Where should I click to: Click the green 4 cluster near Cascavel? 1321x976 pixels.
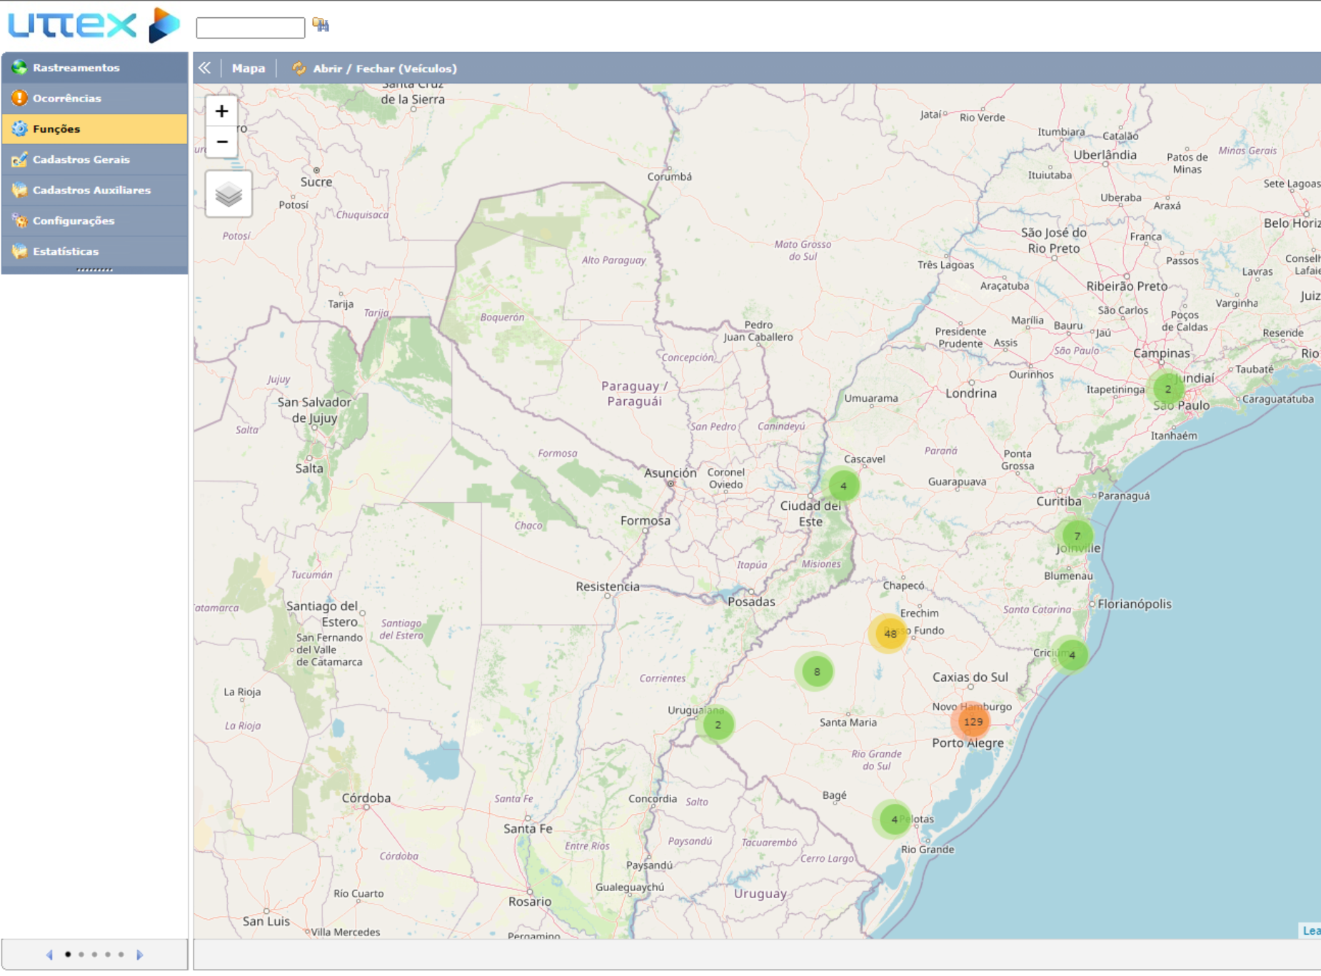[843, 486]
